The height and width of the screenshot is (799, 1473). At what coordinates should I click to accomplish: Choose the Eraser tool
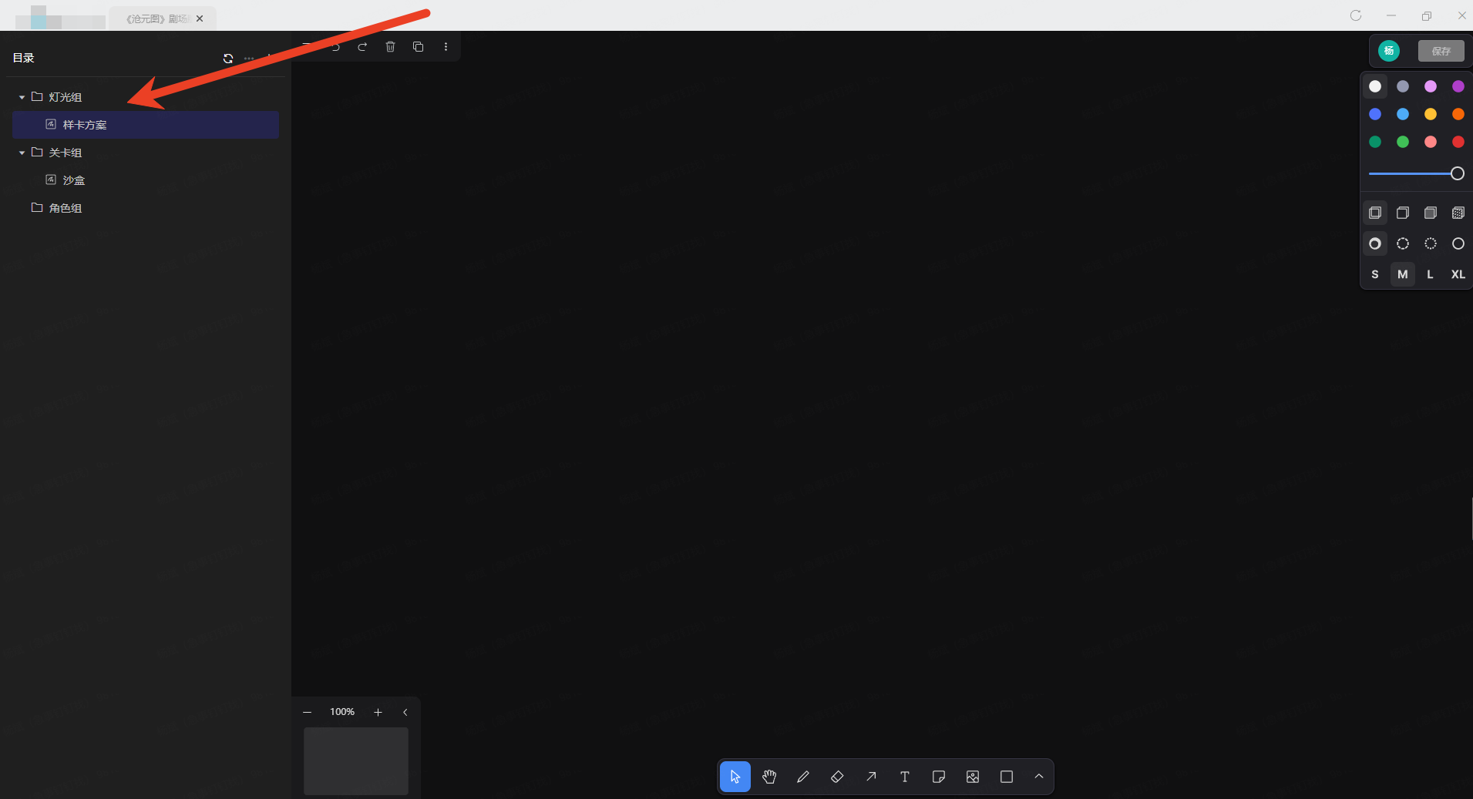click(837, 777)
